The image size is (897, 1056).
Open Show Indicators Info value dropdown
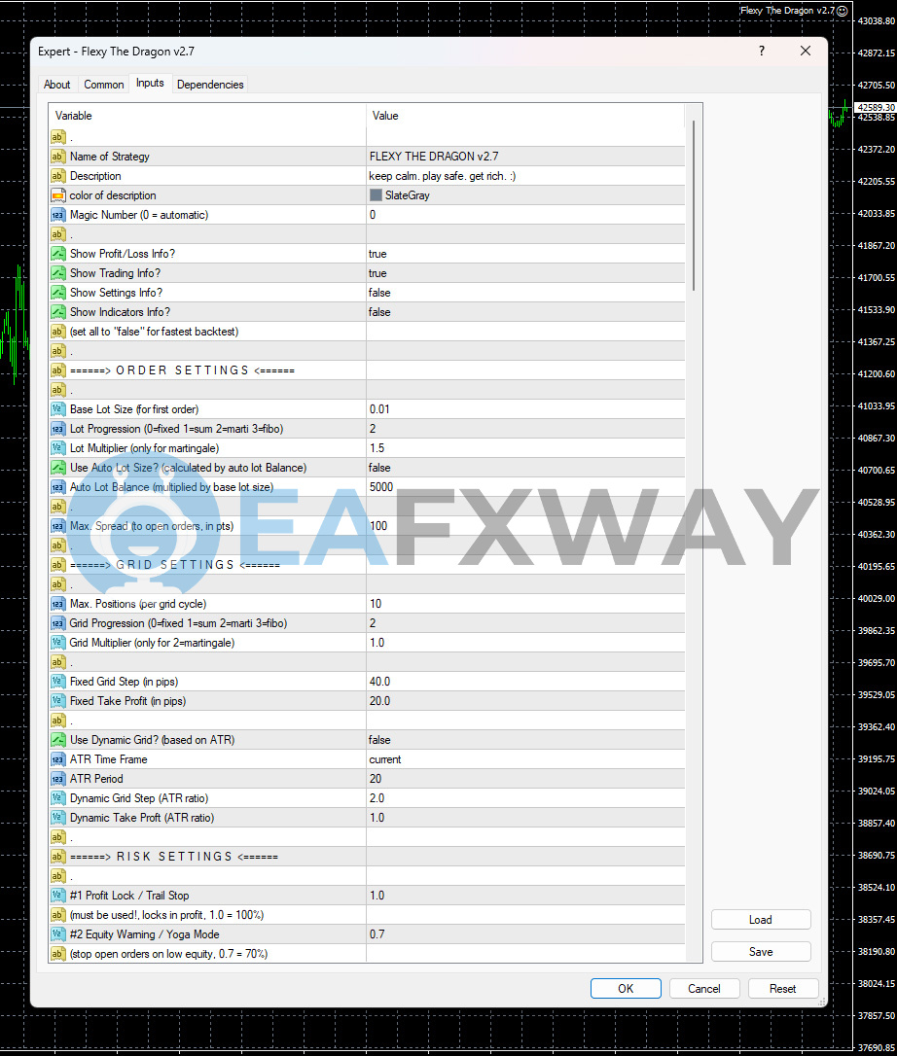tap(525, 312)
